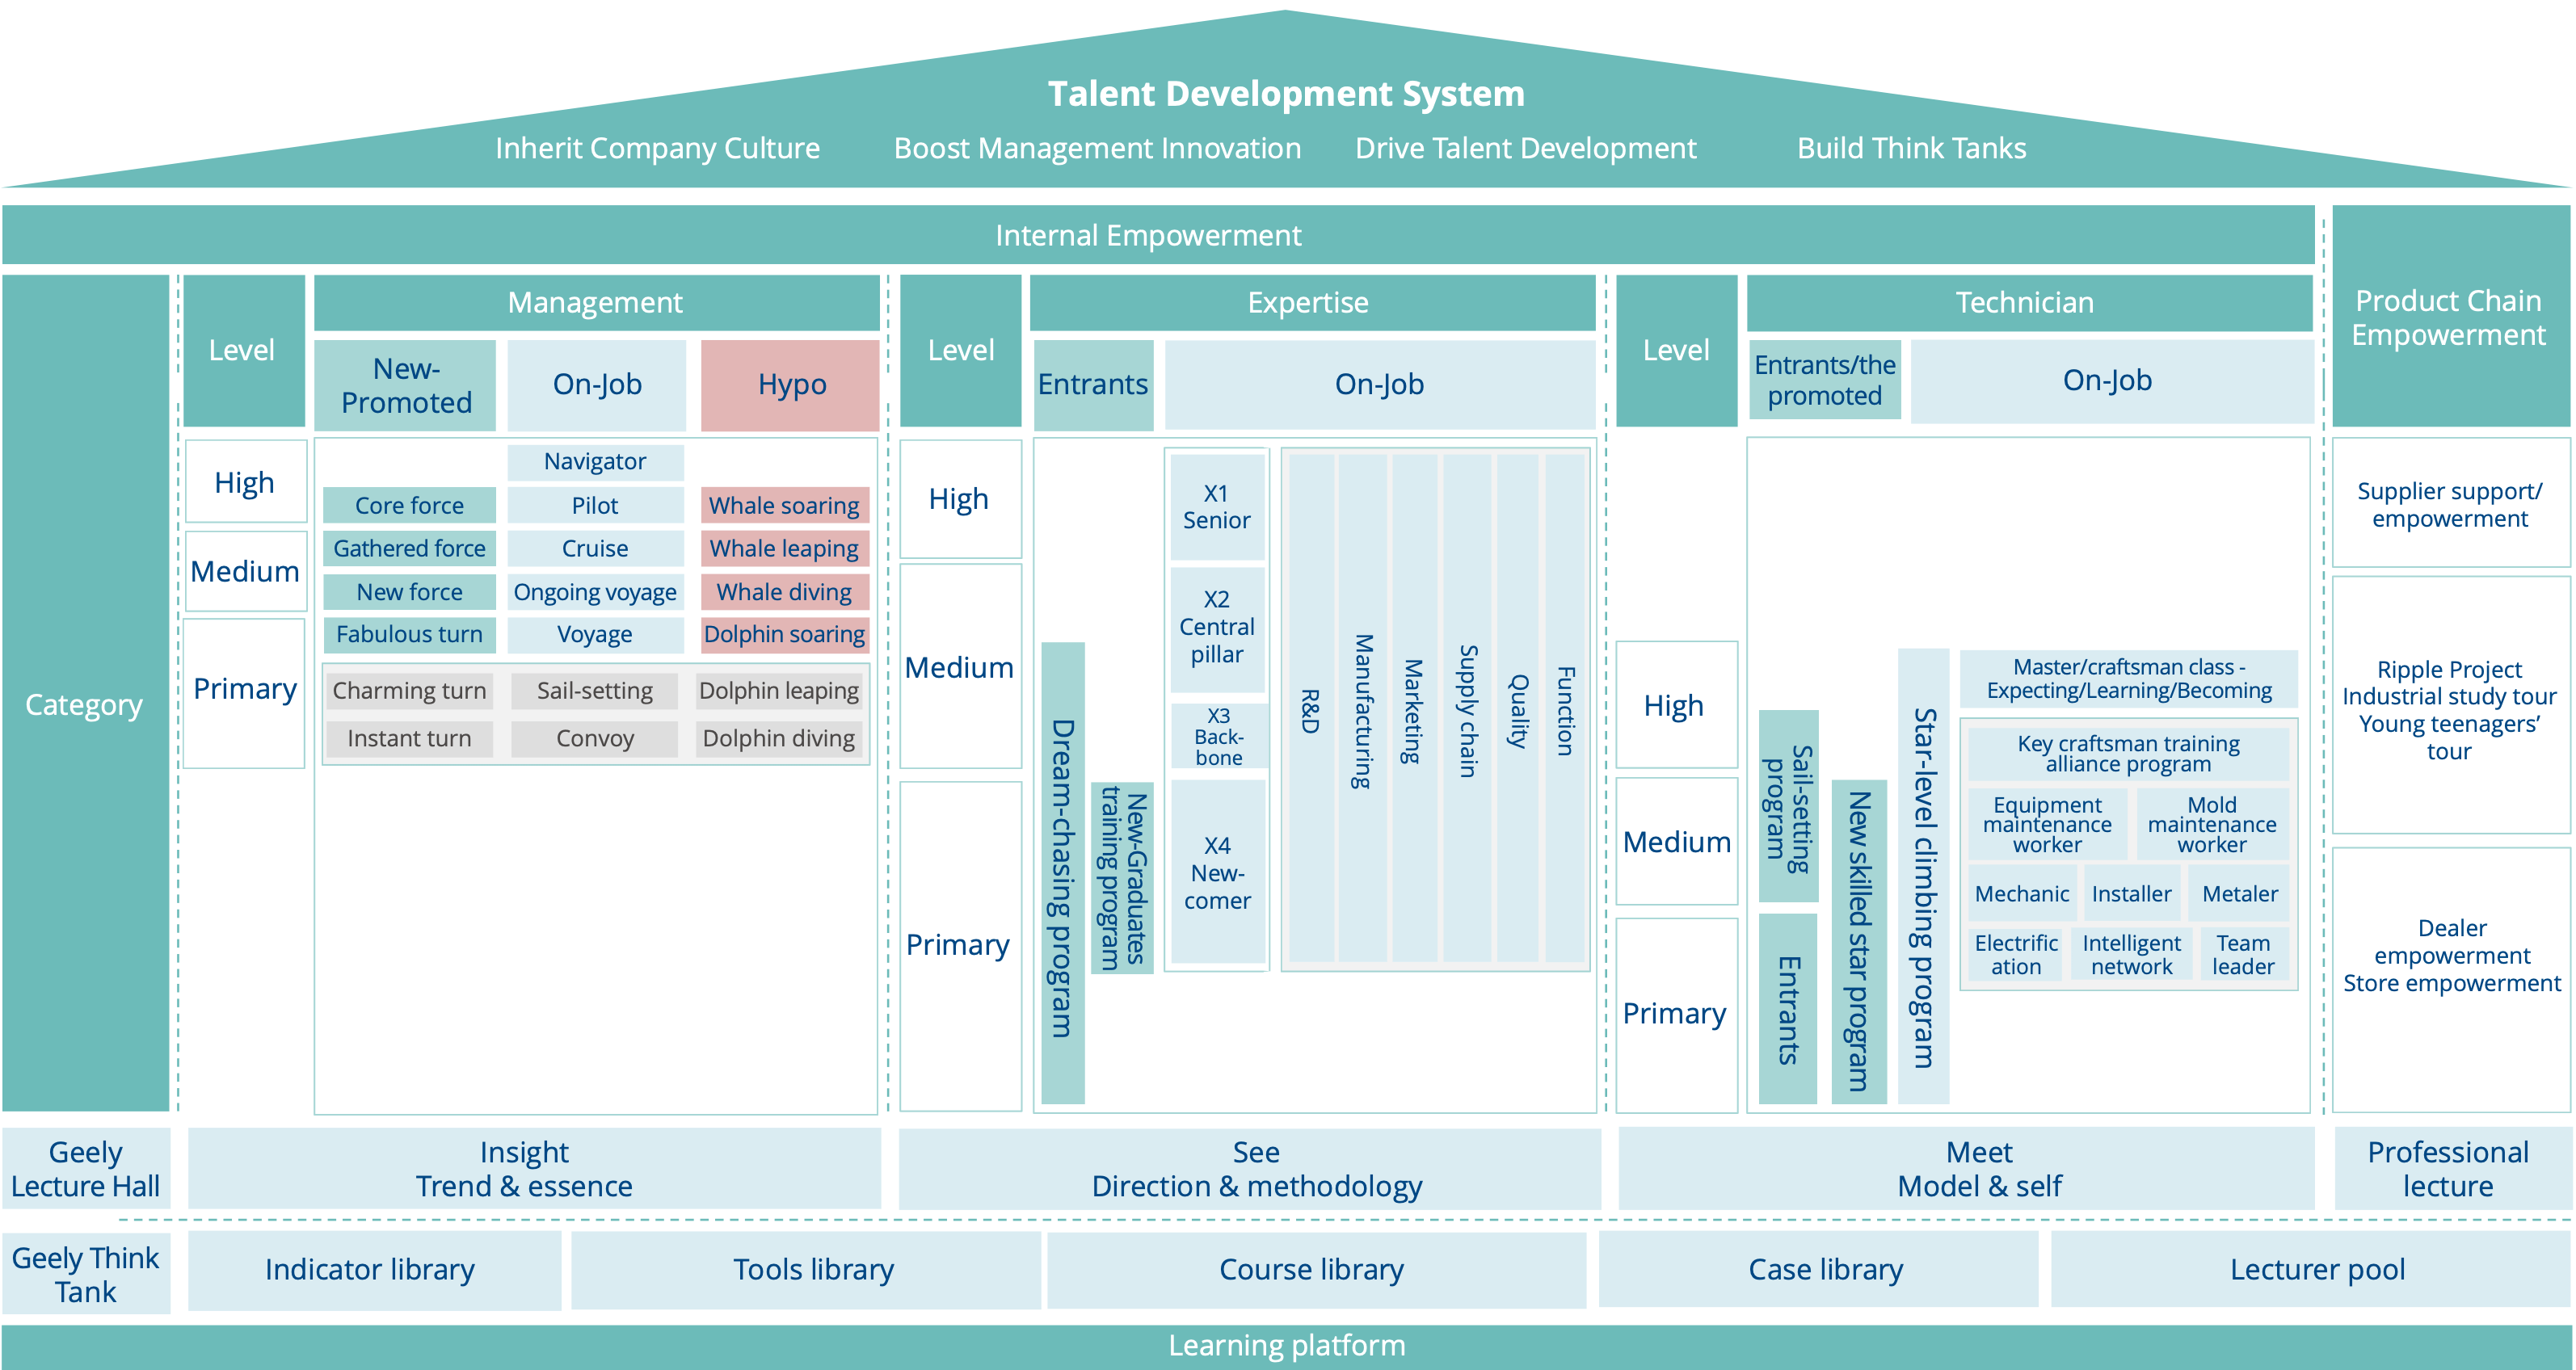Click the New-Promoted column header
This screenshot has width=2576, height=1370.
[405, 385]
